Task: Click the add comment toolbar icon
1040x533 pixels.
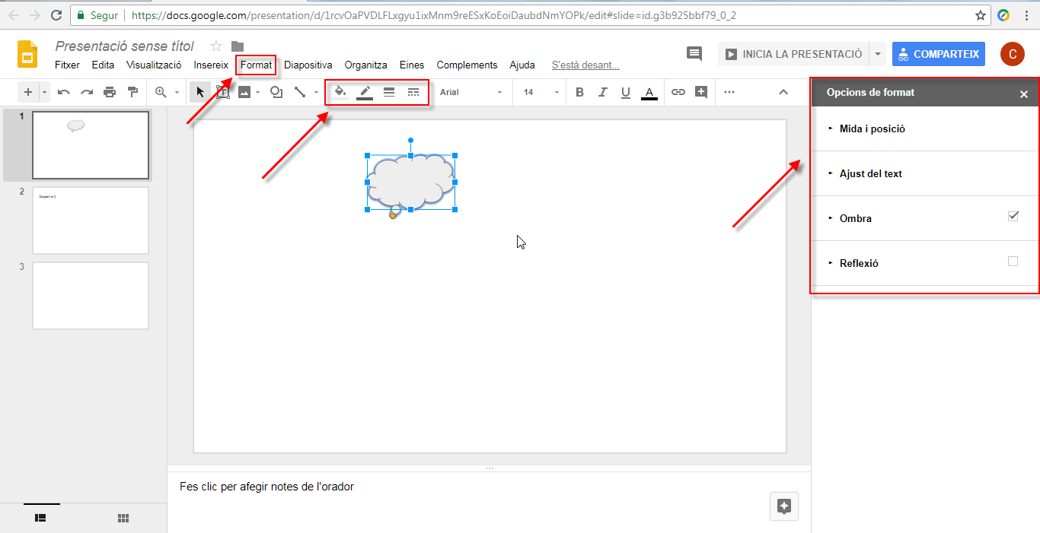Action: [701, 92]
